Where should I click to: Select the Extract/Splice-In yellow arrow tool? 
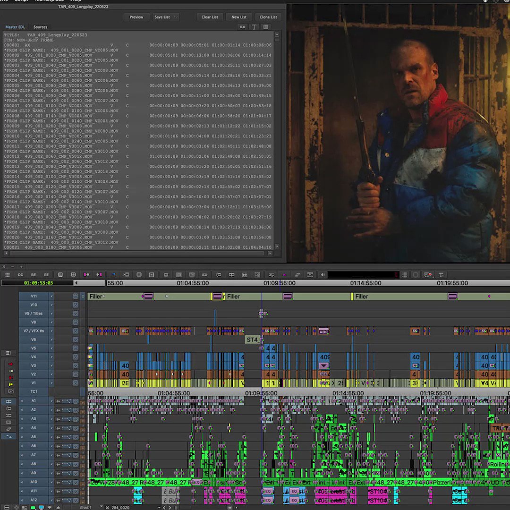pos(10,371)
